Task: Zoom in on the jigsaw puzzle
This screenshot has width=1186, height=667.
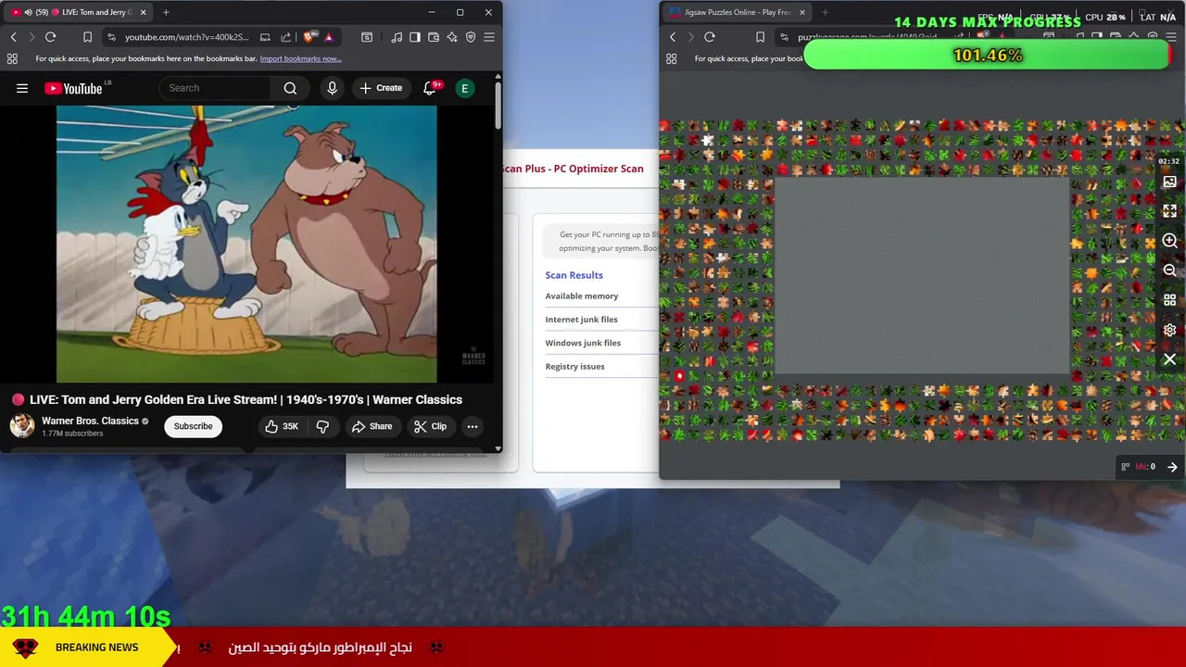Action: click(x=1169, y=241)
